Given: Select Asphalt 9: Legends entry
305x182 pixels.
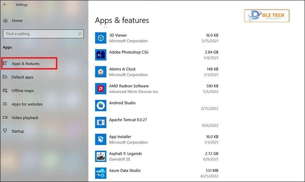Looking at the screenshot, I should coord(126,154).
